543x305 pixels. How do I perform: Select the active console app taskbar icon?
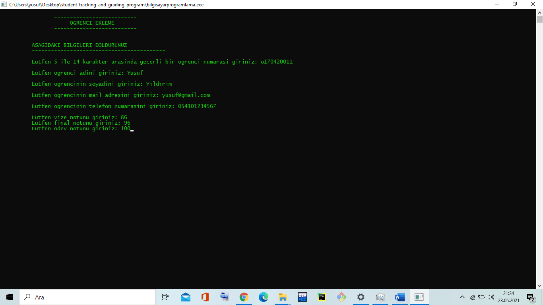pyautogui.click(x=419, y=297)
